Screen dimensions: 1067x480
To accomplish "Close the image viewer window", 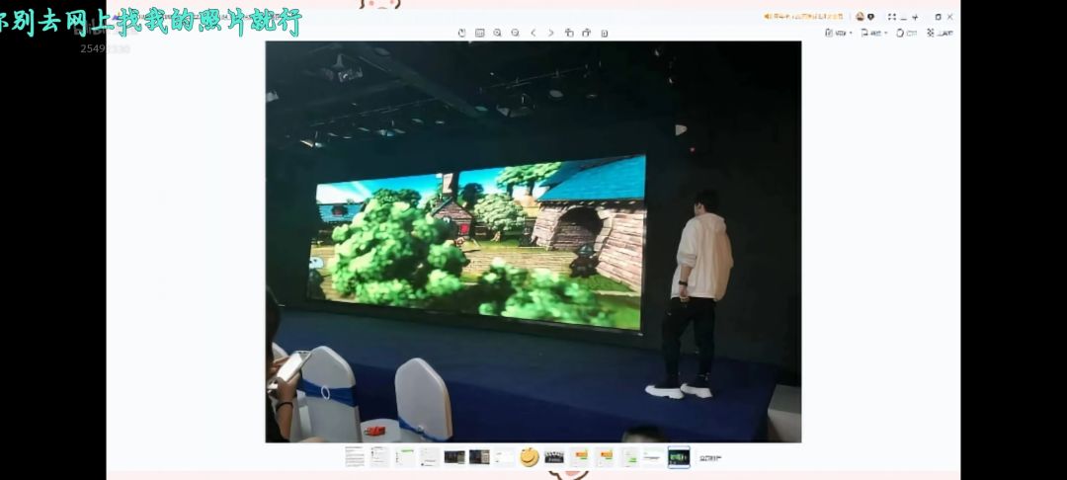I will pyautogui.click(x=950, y=17).
